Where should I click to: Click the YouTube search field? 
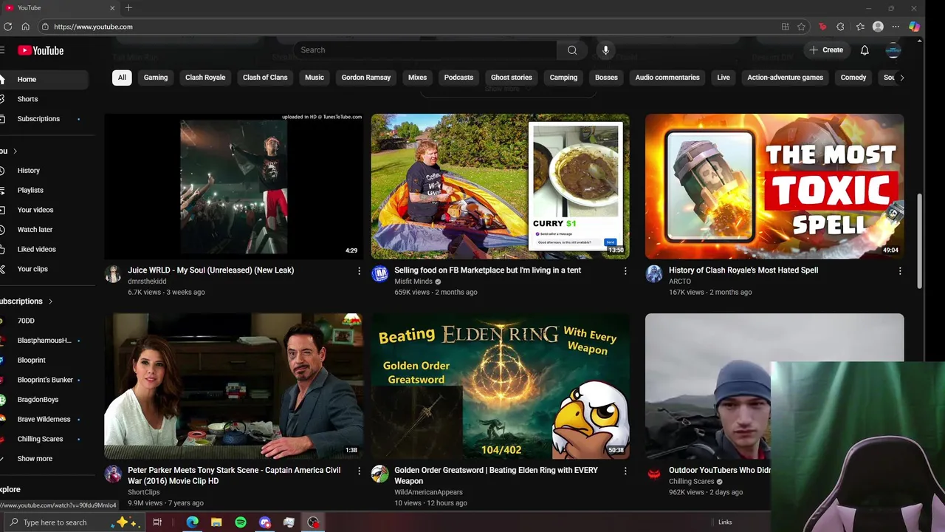coord(426,50)
